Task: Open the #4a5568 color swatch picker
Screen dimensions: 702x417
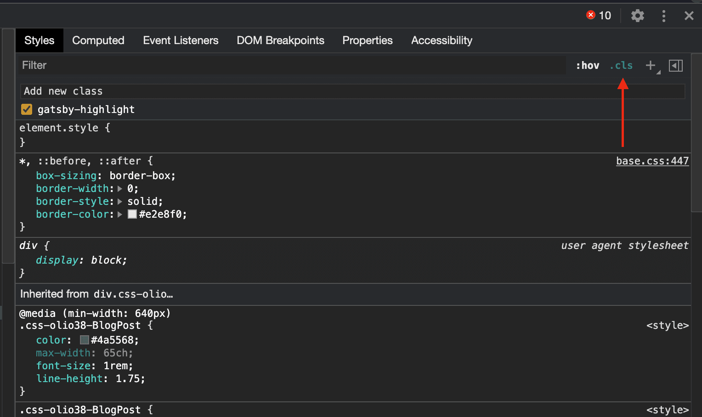Action: 84,340
